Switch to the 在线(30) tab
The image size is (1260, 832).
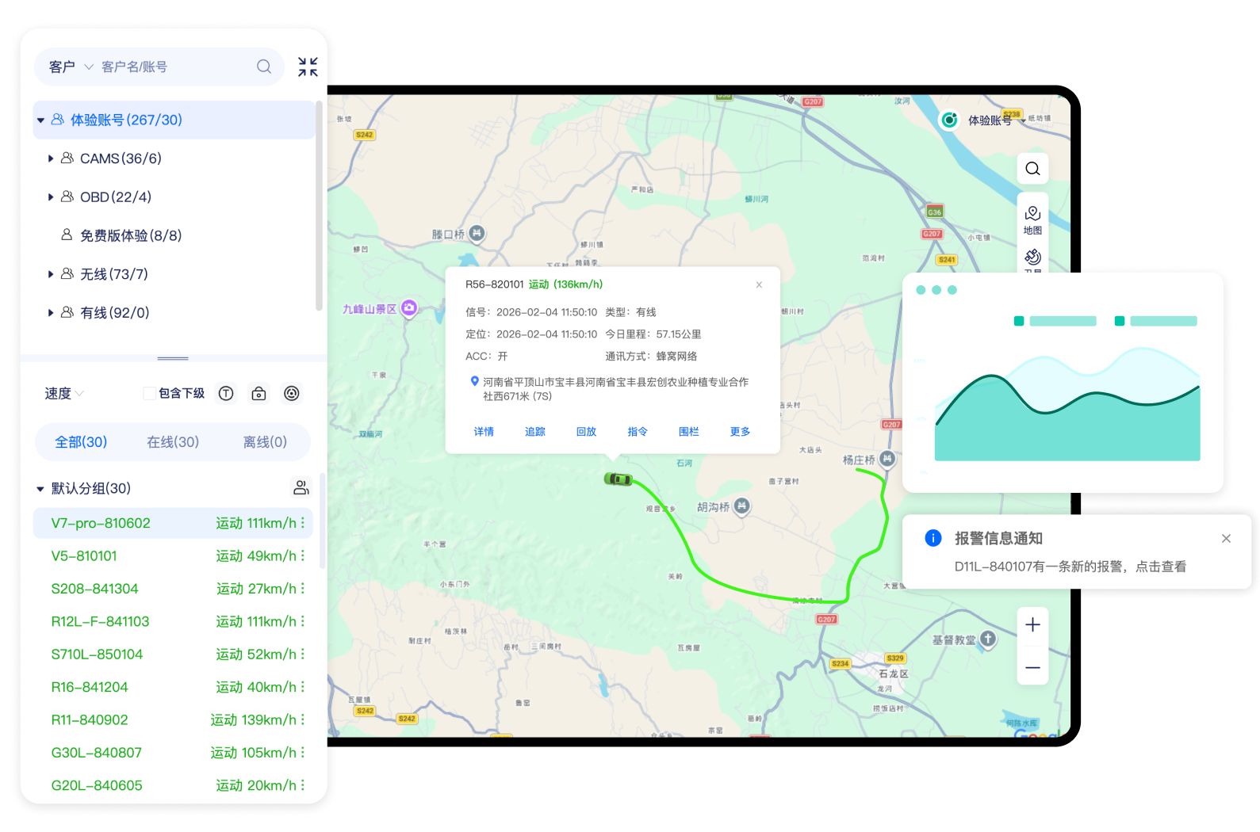pos(173,442)
